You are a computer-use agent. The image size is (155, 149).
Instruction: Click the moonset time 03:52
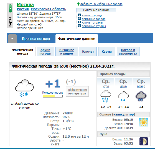point(128,143)
